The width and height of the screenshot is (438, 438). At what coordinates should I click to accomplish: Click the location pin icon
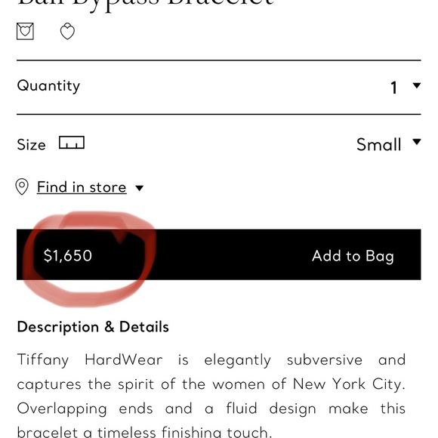coord(22,187)
